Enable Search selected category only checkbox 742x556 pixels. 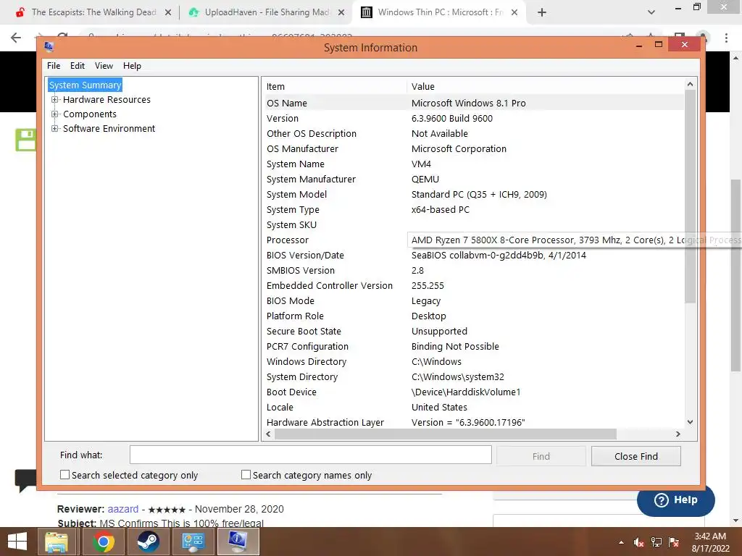(x=64, y=475)
